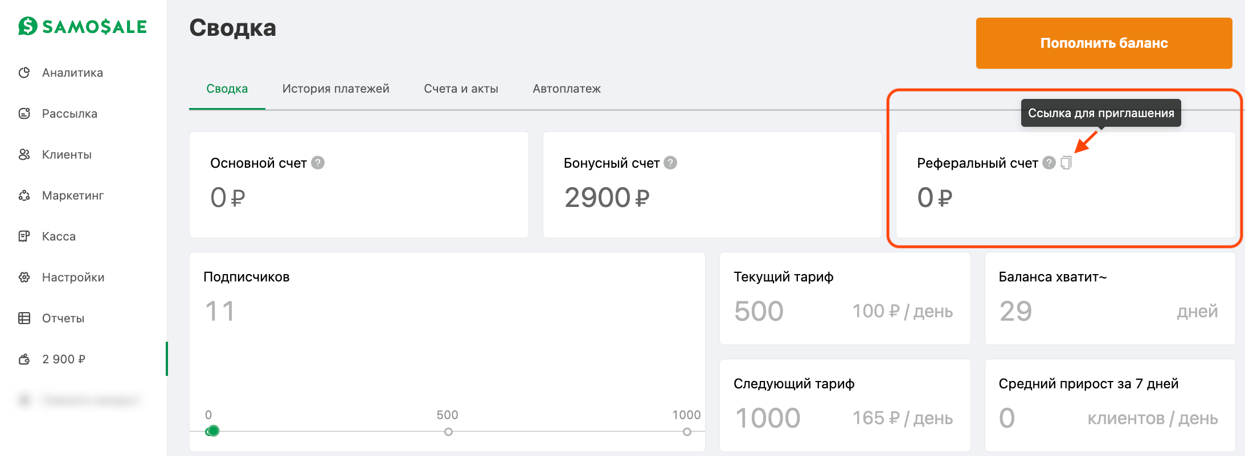Open Настройки in the sidebar
Screen dimensions: 1245x456
pos(73,277)
